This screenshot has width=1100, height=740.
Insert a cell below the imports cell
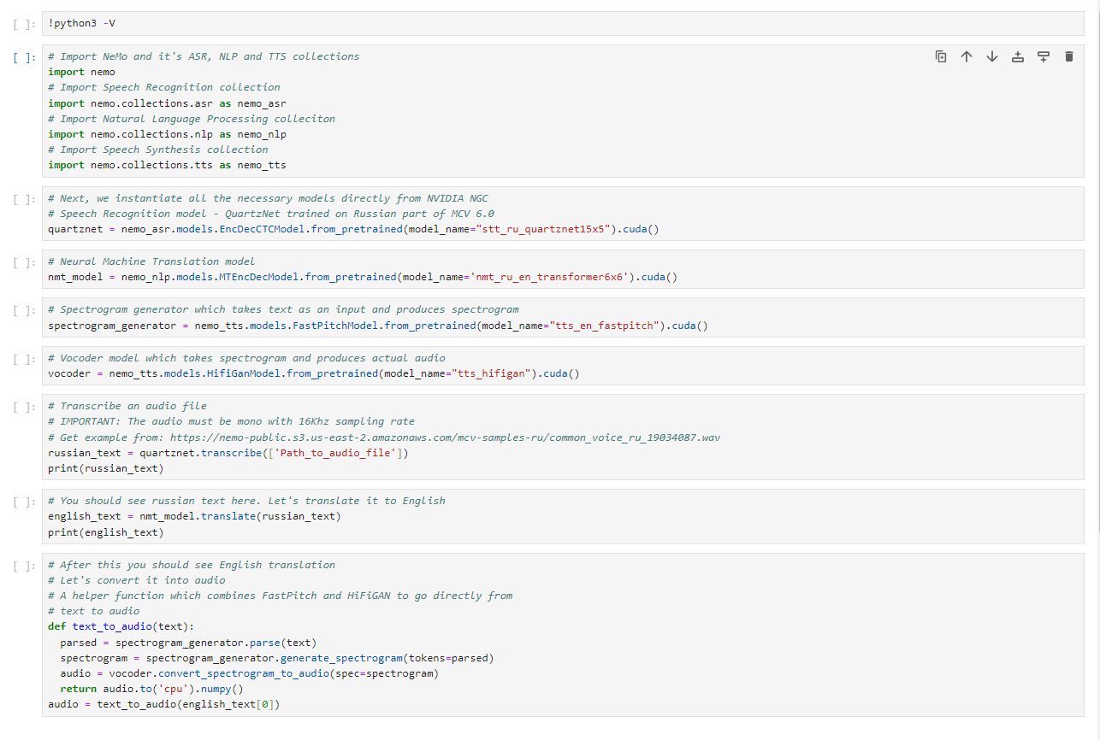click(x=1043, y=56)
